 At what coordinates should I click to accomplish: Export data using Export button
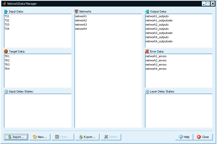point(87,137)
